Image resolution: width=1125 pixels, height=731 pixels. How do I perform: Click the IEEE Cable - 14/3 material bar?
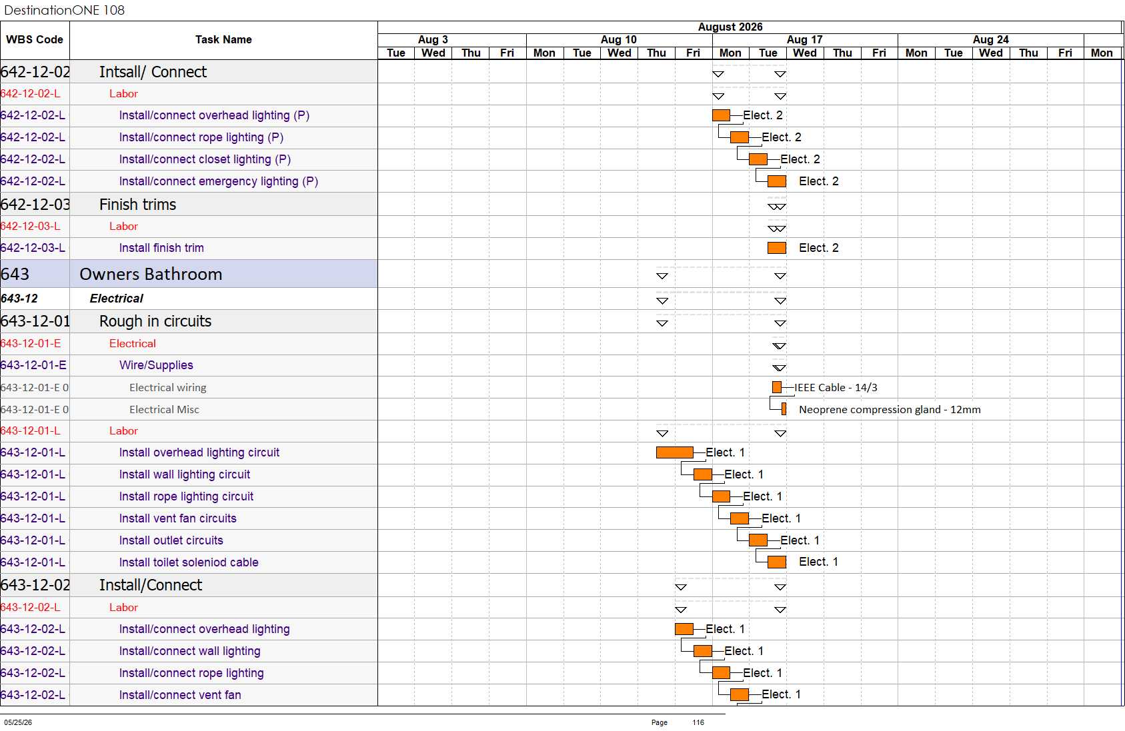tap(777, 387)
